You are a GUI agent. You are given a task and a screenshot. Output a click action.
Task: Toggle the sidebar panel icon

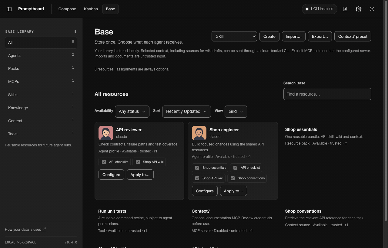(x=9, y=9)
